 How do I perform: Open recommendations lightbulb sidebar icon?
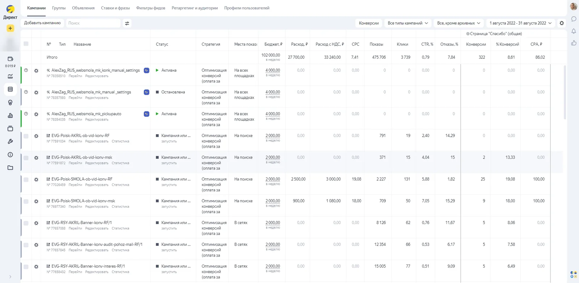tap(10, 102)
